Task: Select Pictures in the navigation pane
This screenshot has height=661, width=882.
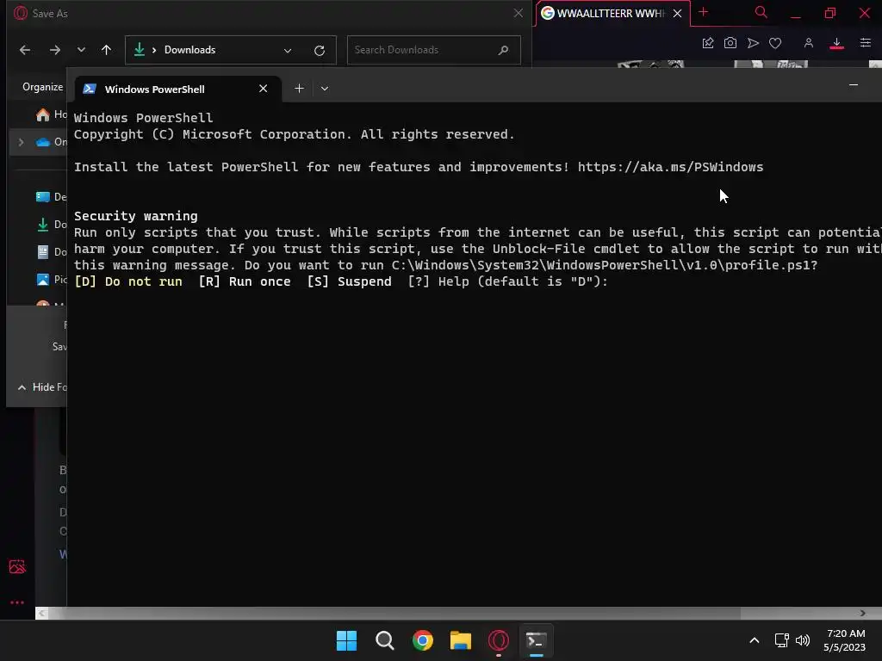Action: pos(51,280)
